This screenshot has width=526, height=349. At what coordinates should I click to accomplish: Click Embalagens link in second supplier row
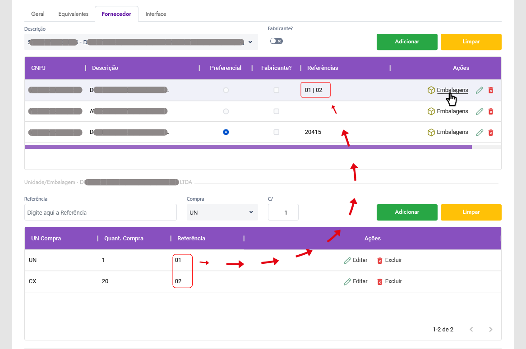point(452,111)
